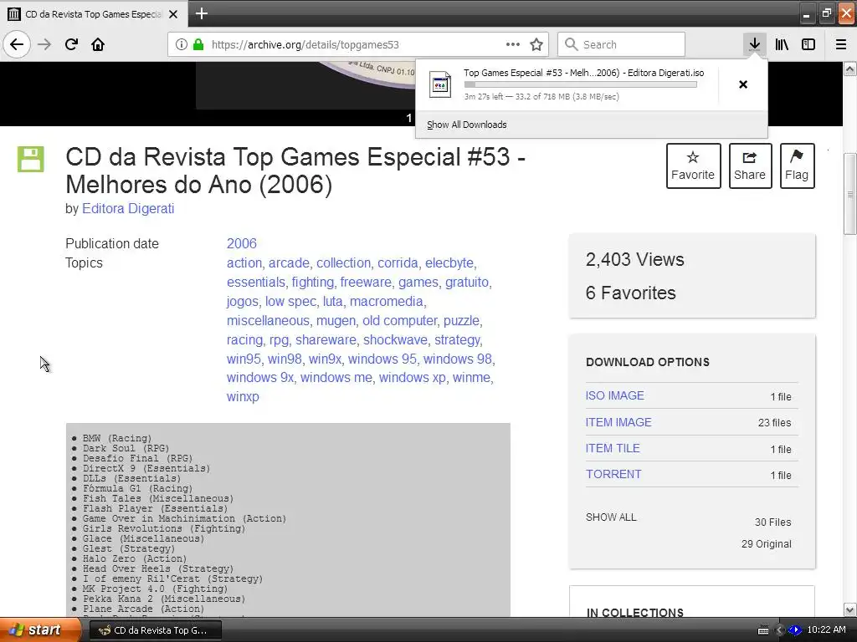Screen dimensions: 857x642
Task: Click the download progress bar
Action: coord(581,84)
